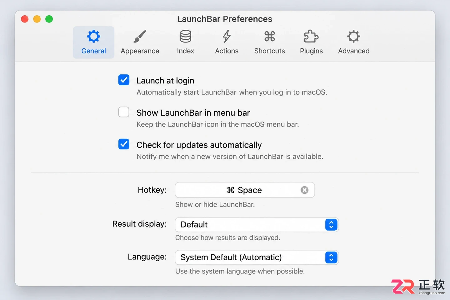Screen dimensions: 450x300
Task: Close the LaunchBar Preferences window
Action: (25, 19)
